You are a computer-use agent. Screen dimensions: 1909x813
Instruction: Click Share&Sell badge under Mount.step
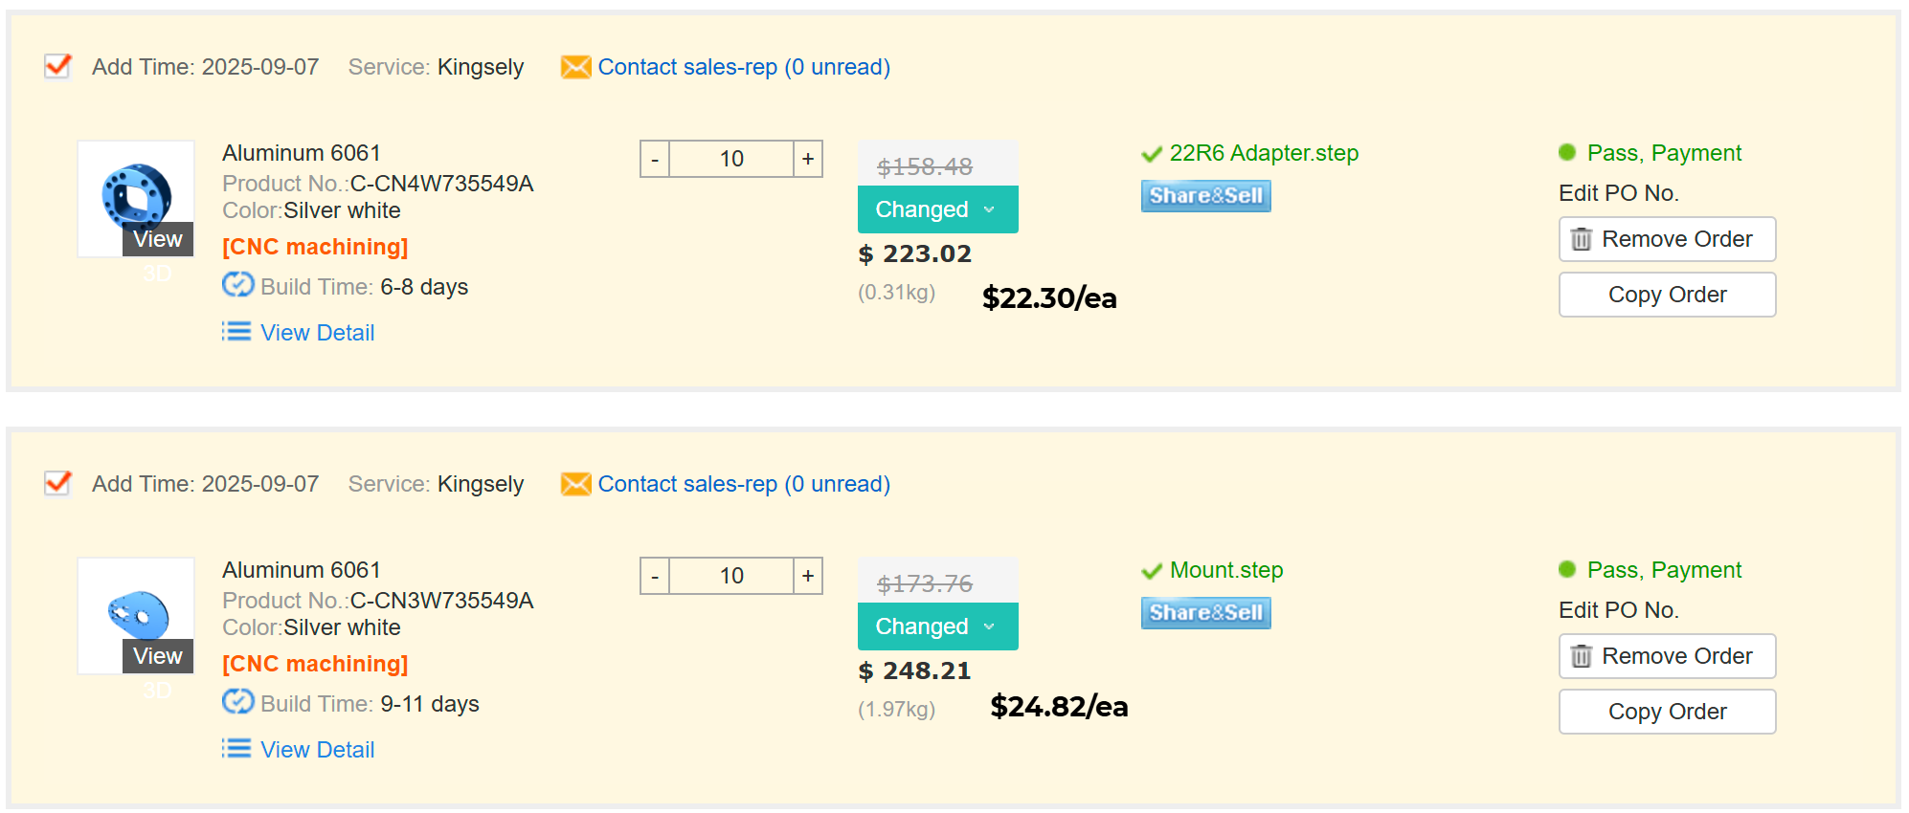click(1205, 613)
